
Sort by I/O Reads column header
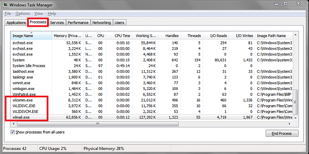point(216,36)
